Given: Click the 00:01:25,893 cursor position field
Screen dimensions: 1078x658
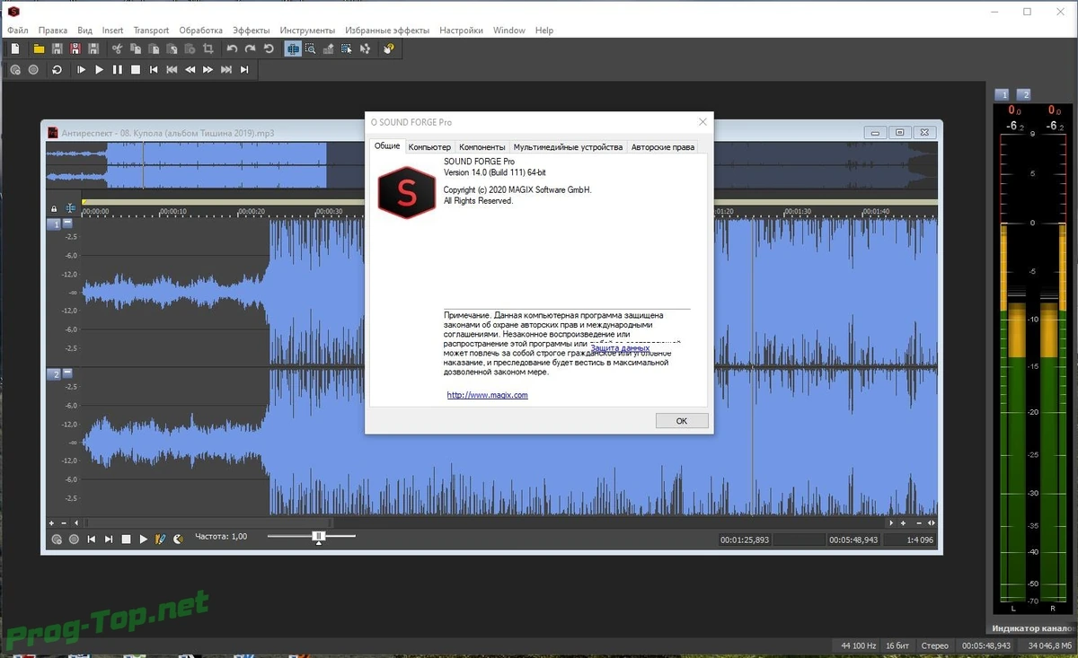Looking at the screenshot, I should [745, 540].
